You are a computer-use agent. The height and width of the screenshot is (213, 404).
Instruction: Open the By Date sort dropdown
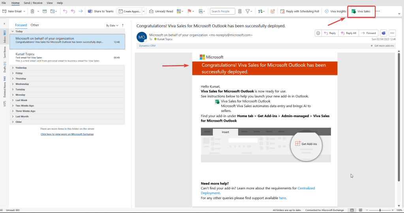coord(112,25)
